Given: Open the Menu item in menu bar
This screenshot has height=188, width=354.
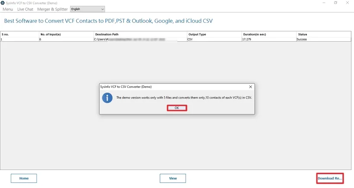Looking at the screenshot, I should 8,9.
